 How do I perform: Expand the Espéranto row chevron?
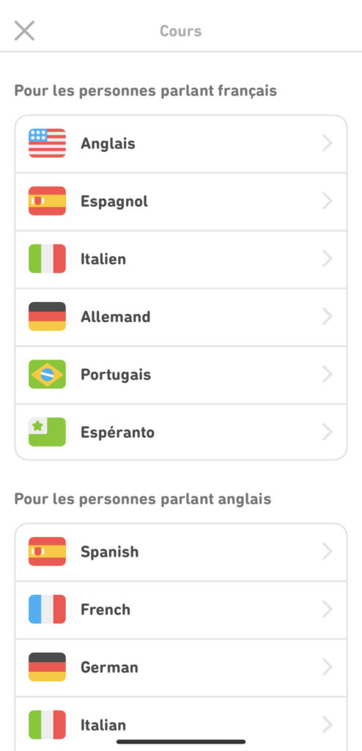pos(328,432)
